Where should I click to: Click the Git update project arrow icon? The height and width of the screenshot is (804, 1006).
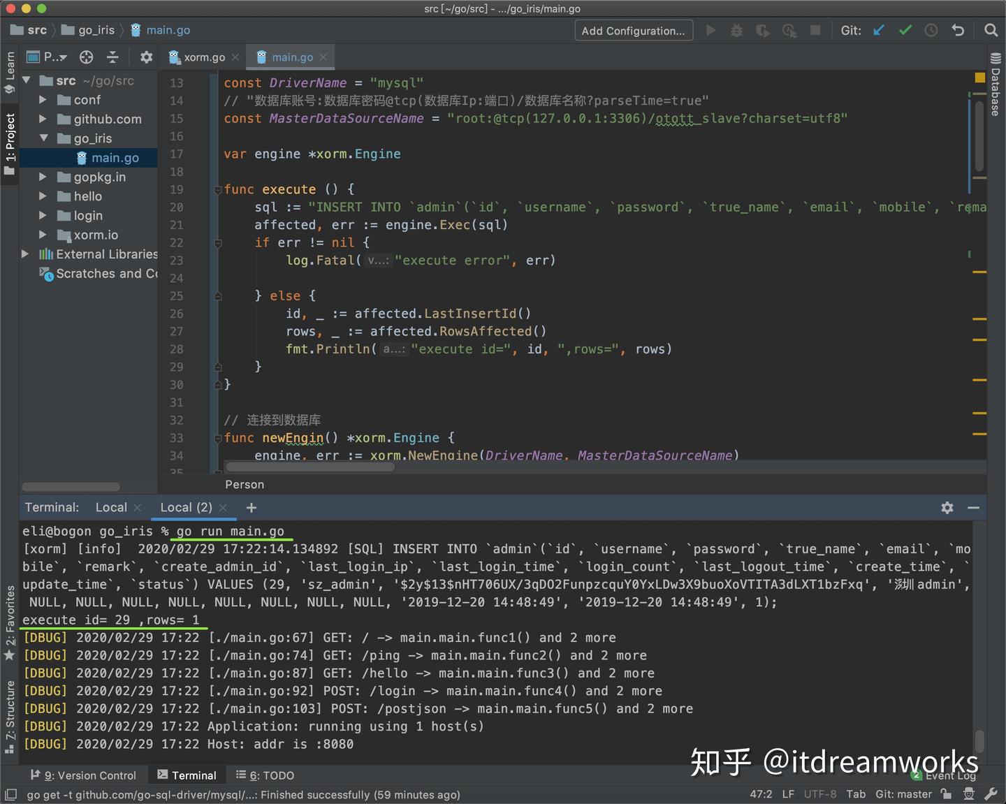[879, 30]
